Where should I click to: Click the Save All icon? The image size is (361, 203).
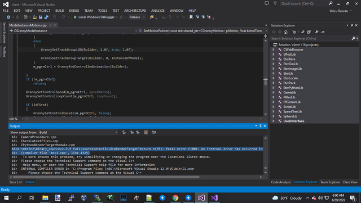point(46,17)
